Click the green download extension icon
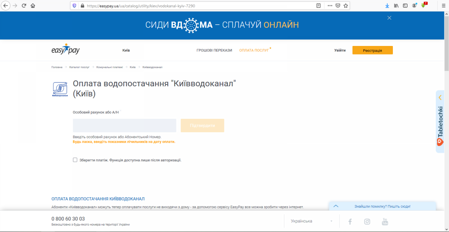 pos(424,5)
